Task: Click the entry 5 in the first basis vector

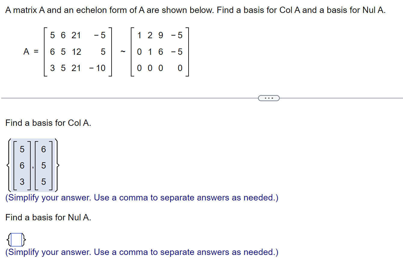Action: 22,150
